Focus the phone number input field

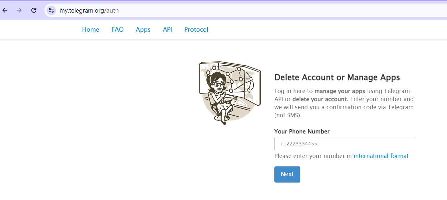point(345,144)
